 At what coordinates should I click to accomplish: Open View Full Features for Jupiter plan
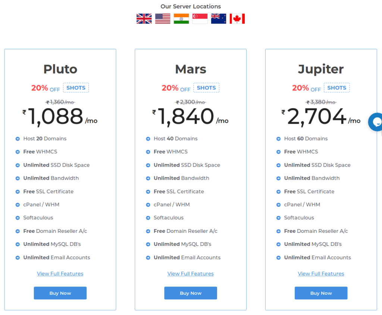[321, 274]
